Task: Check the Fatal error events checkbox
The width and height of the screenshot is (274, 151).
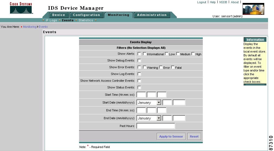Action: tap(173, 67)
